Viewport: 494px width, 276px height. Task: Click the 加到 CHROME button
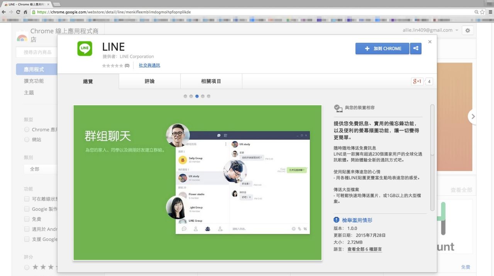(x=382, y=48)
